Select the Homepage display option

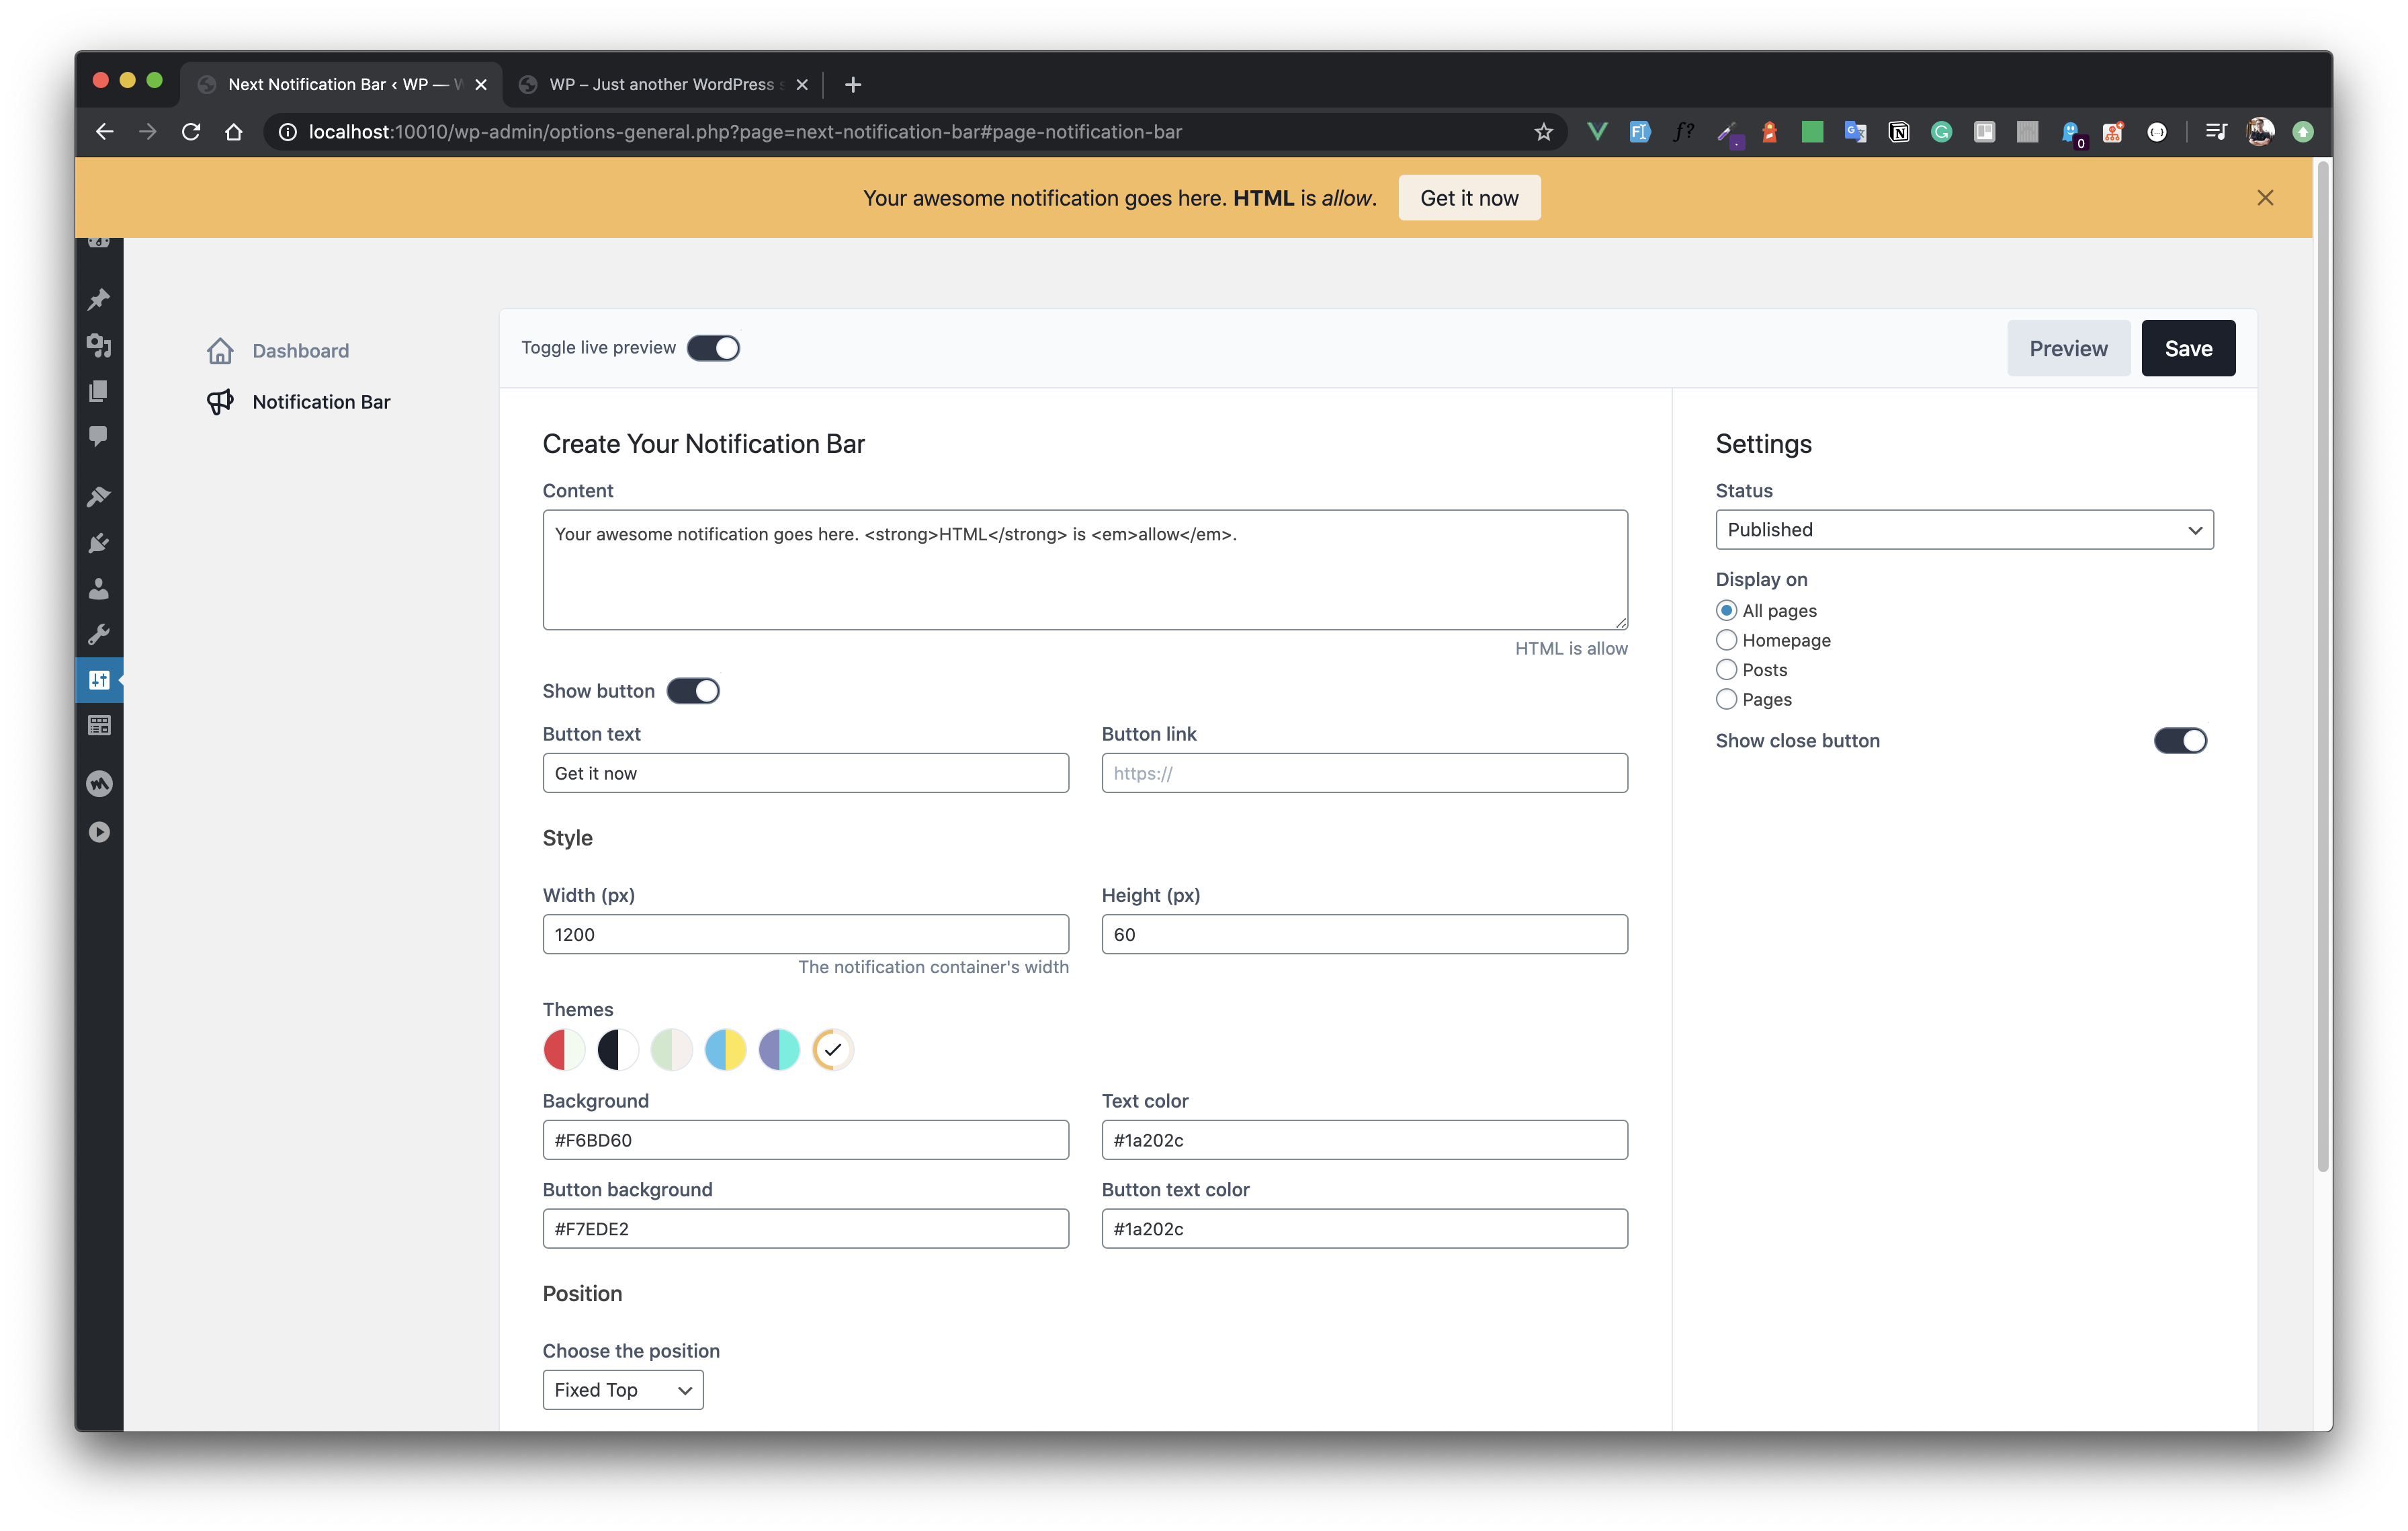pos(1726,640)
